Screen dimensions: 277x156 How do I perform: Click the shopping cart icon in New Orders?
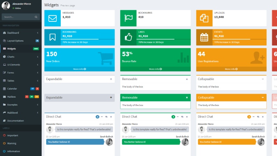point(105,58)
